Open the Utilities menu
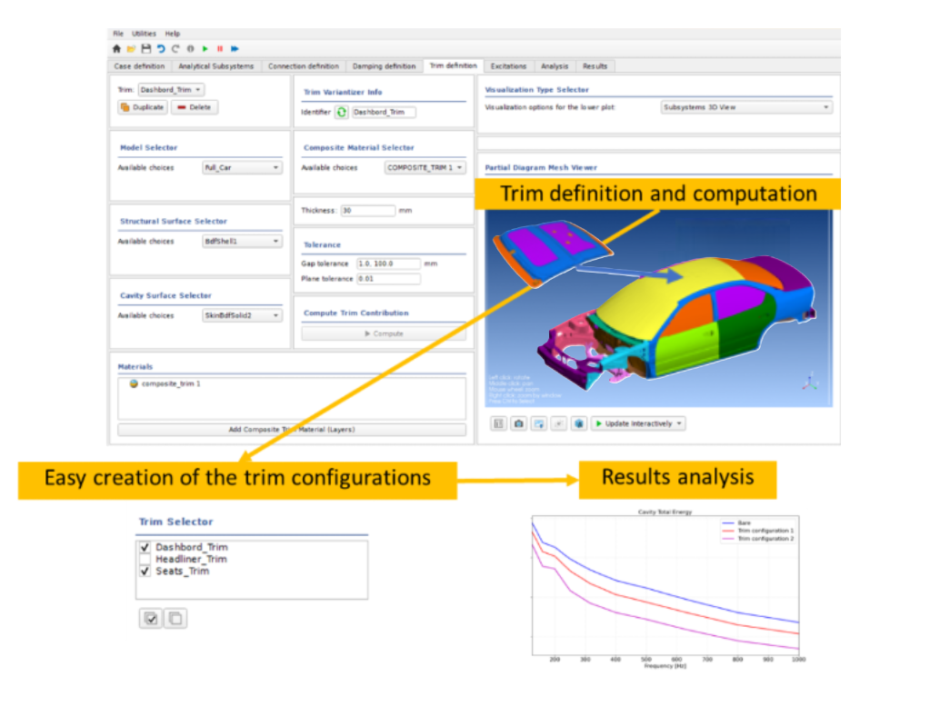Screen dimensions: 930x706 click(144, 34)
